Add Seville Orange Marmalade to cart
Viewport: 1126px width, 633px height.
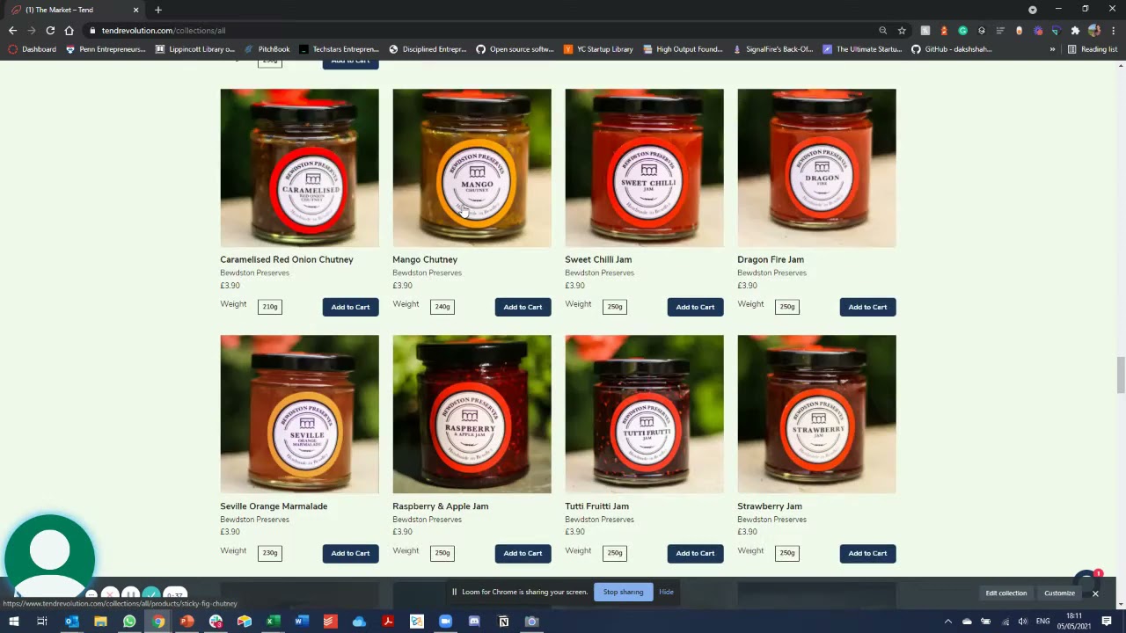350,553
